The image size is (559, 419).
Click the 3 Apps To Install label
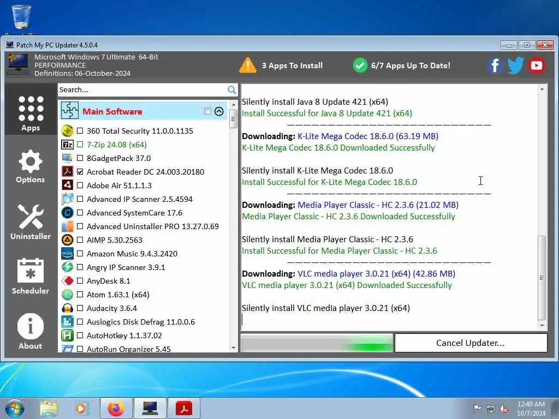click(293, 65)
